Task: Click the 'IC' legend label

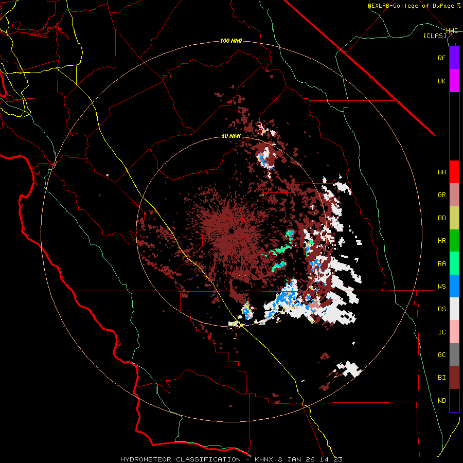Action: click(441, 332)
